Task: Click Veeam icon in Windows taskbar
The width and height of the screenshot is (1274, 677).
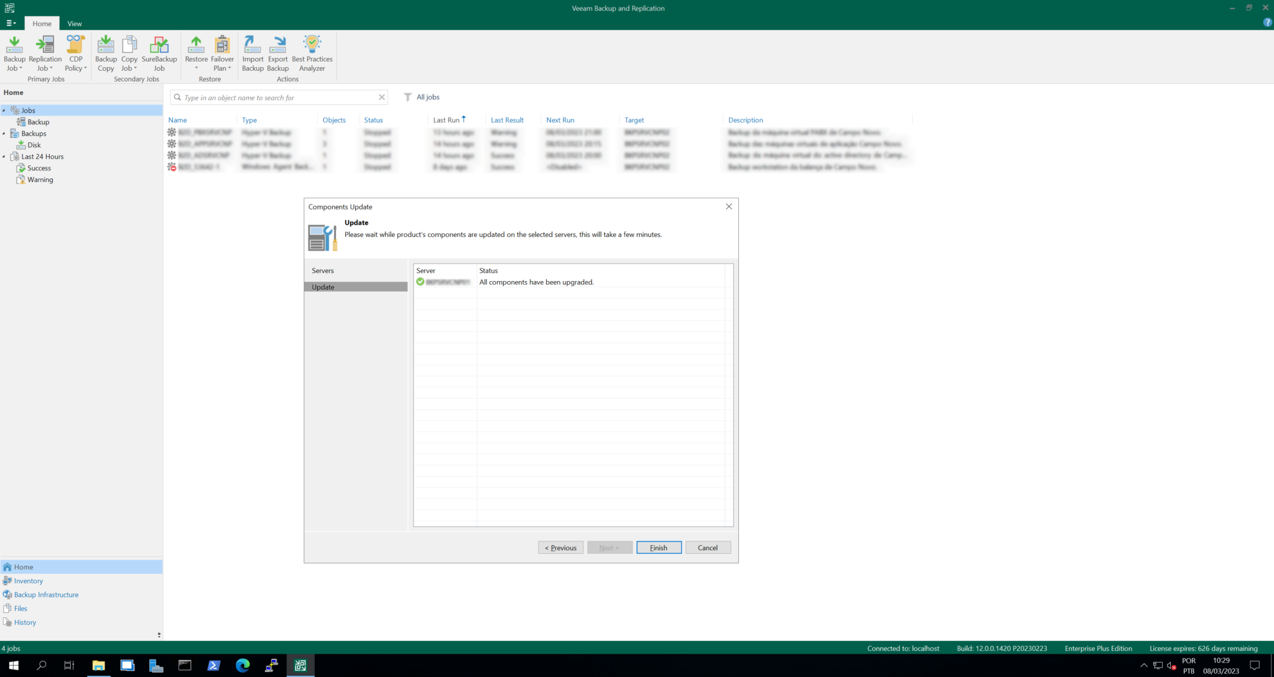Action: 300,665
